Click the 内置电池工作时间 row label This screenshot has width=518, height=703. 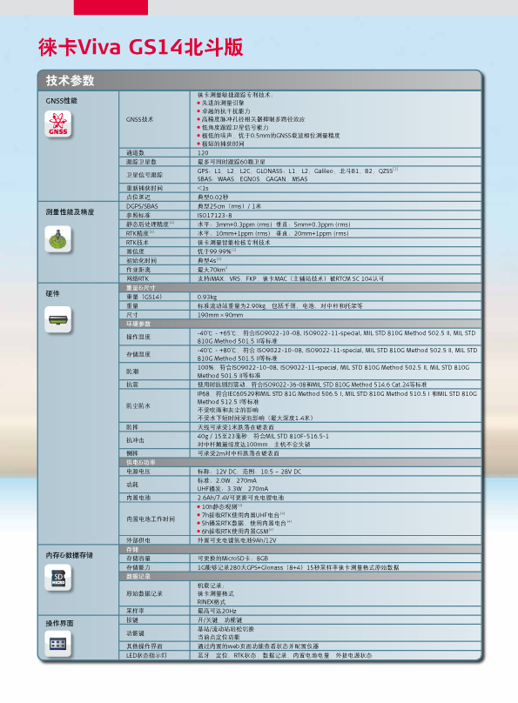click(151, 519)
